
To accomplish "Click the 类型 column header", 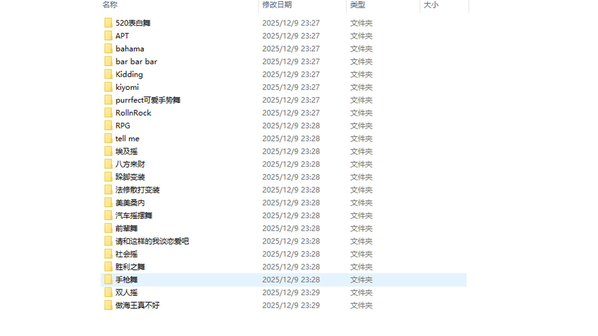I will (x=358, y=5).
